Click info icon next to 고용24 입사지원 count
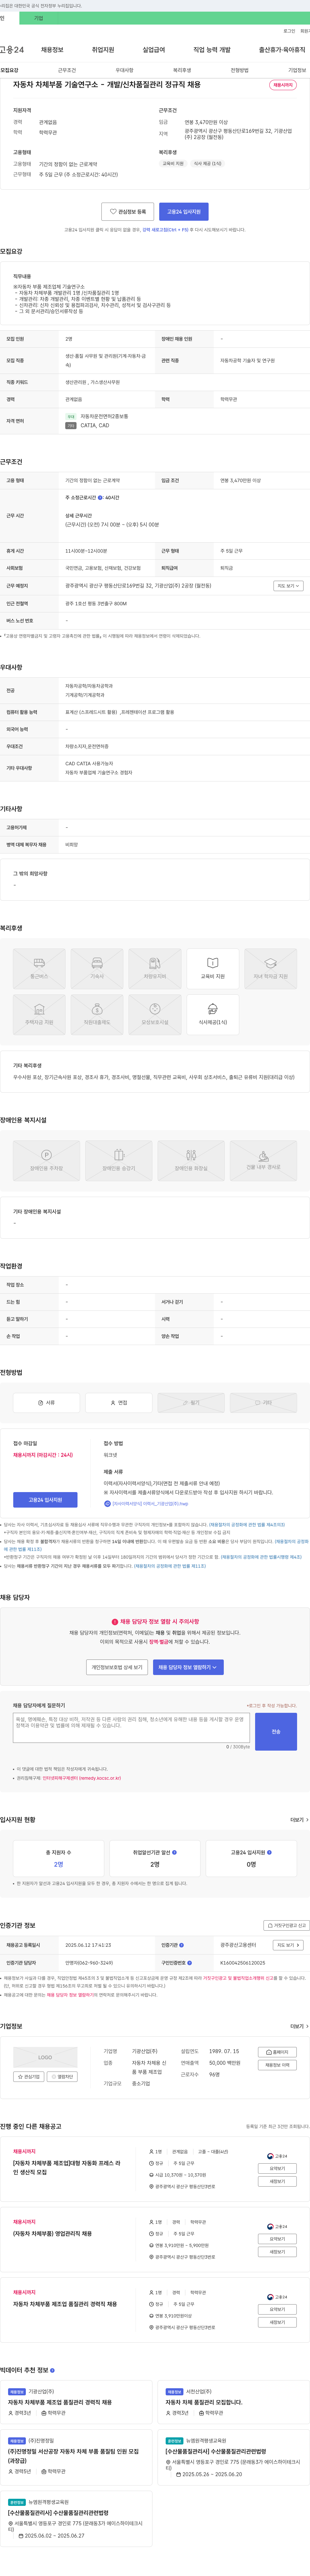Image resolution: width=310 pixels, height=2576 pixels. 269,1852
